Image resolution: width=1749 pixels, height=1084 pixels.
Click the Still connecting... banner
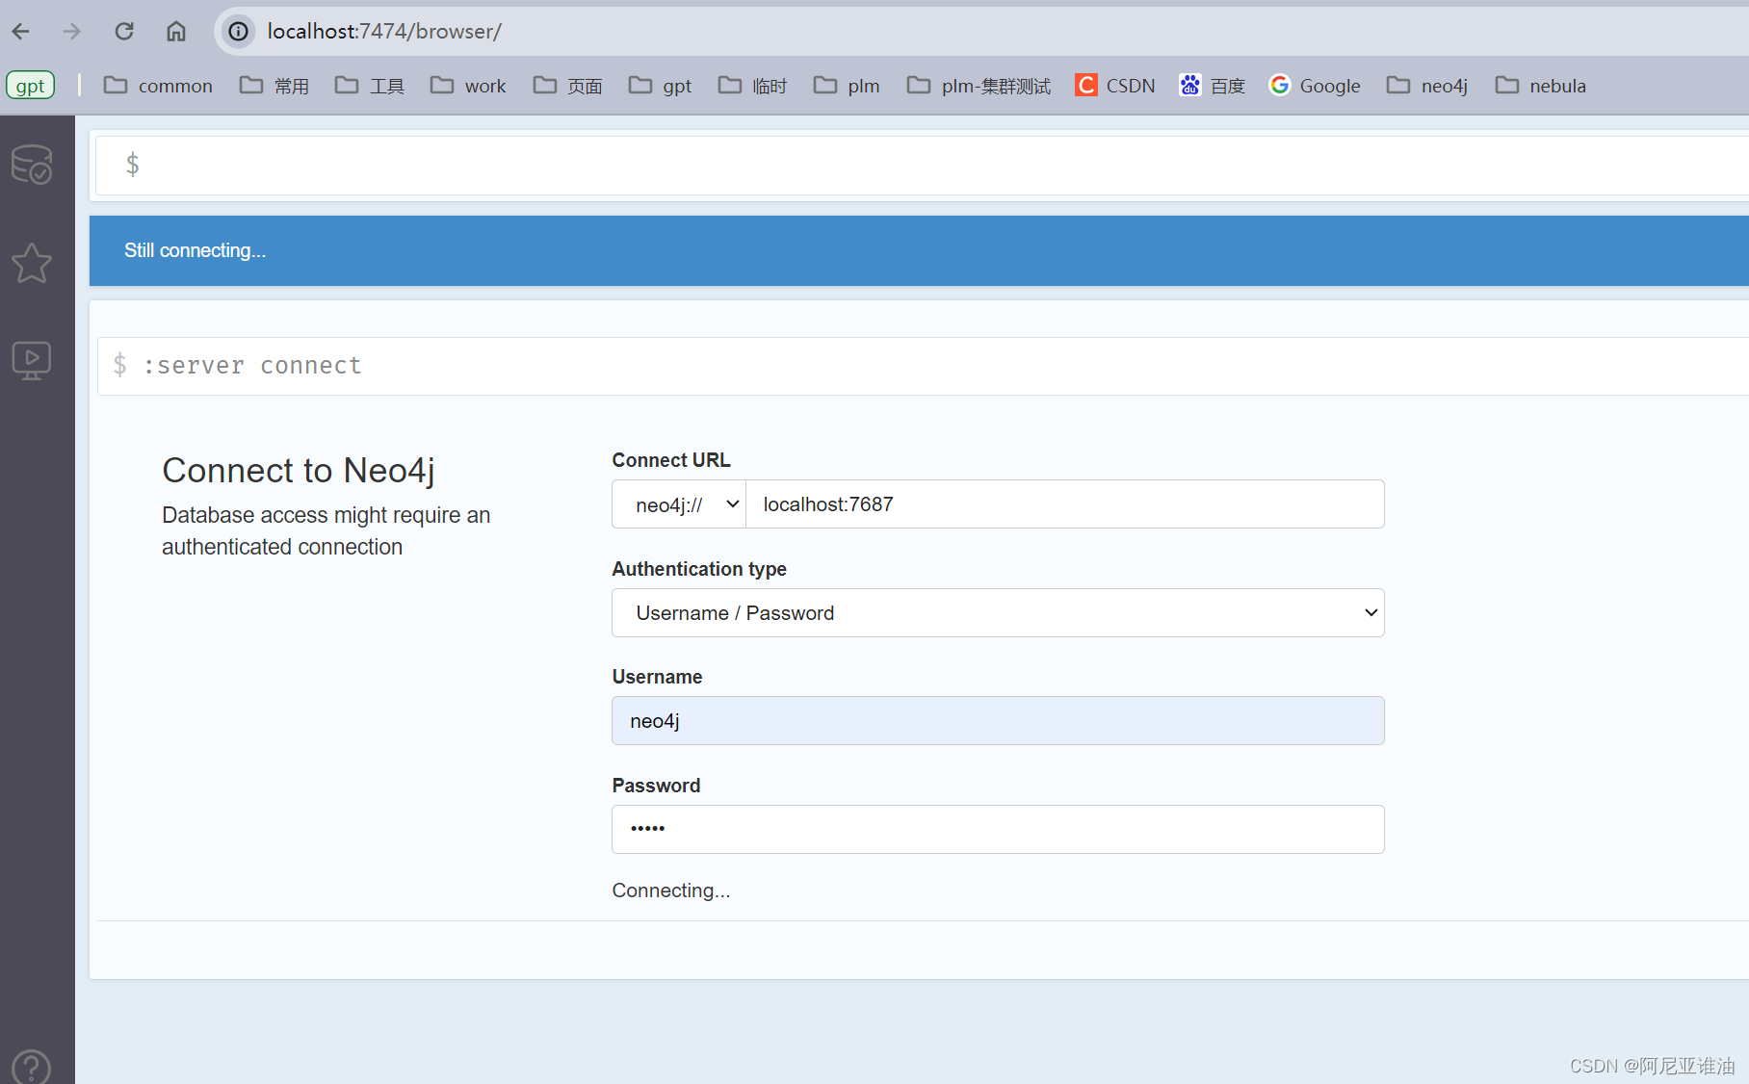tap(919, 251)
